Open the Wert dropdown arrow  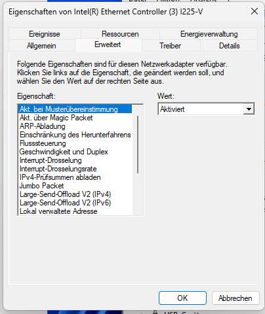tap(249, 109)
